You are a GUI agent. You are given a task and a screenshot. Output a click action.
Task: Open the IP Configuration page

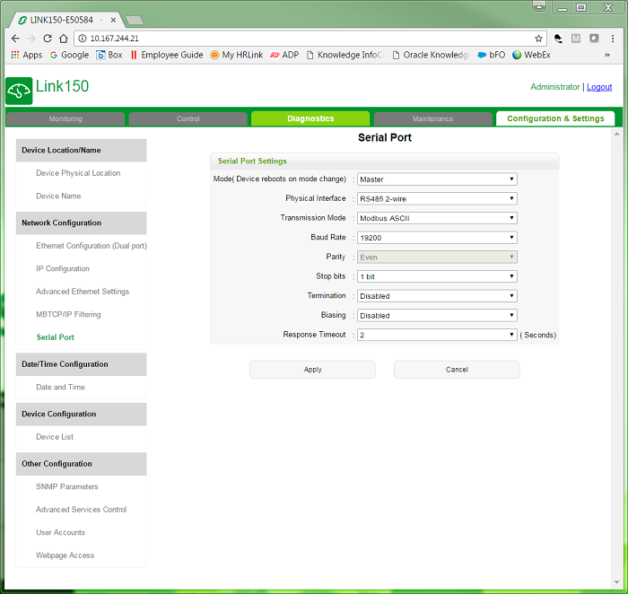63,268
